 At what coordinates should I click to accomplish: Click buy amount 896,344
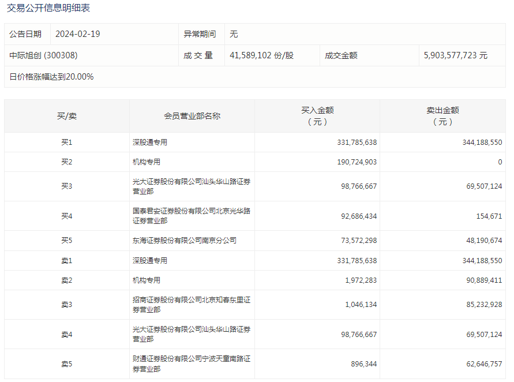[364, 364]
